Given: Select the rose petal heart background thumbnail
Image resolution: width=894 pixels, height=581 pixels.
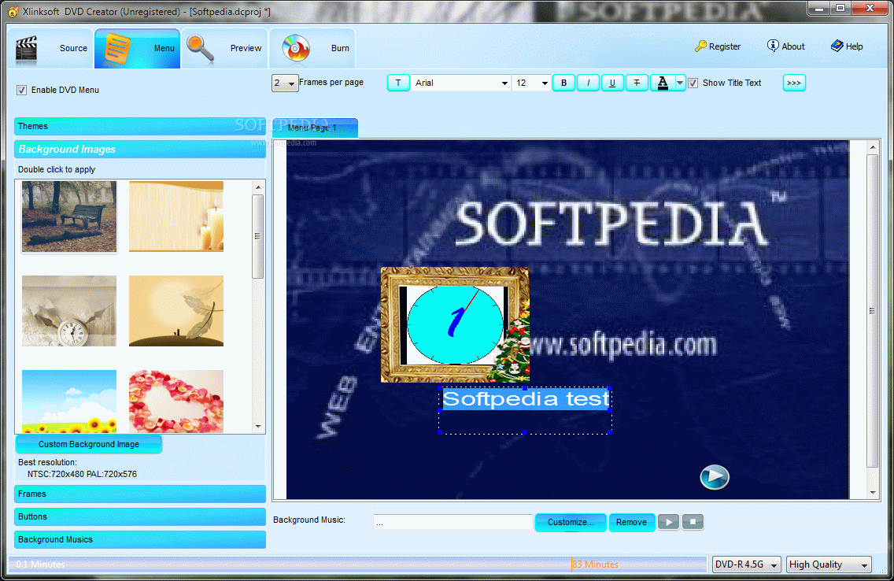Looking at the screenshot, I should [176, 402].
